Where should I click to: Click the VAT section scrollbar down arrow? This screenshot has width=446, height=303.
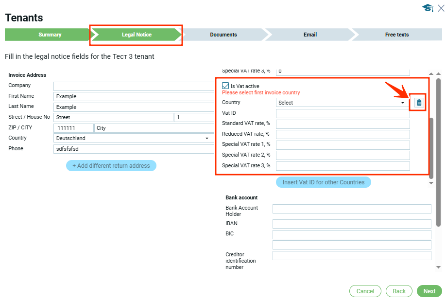point(431,183)
